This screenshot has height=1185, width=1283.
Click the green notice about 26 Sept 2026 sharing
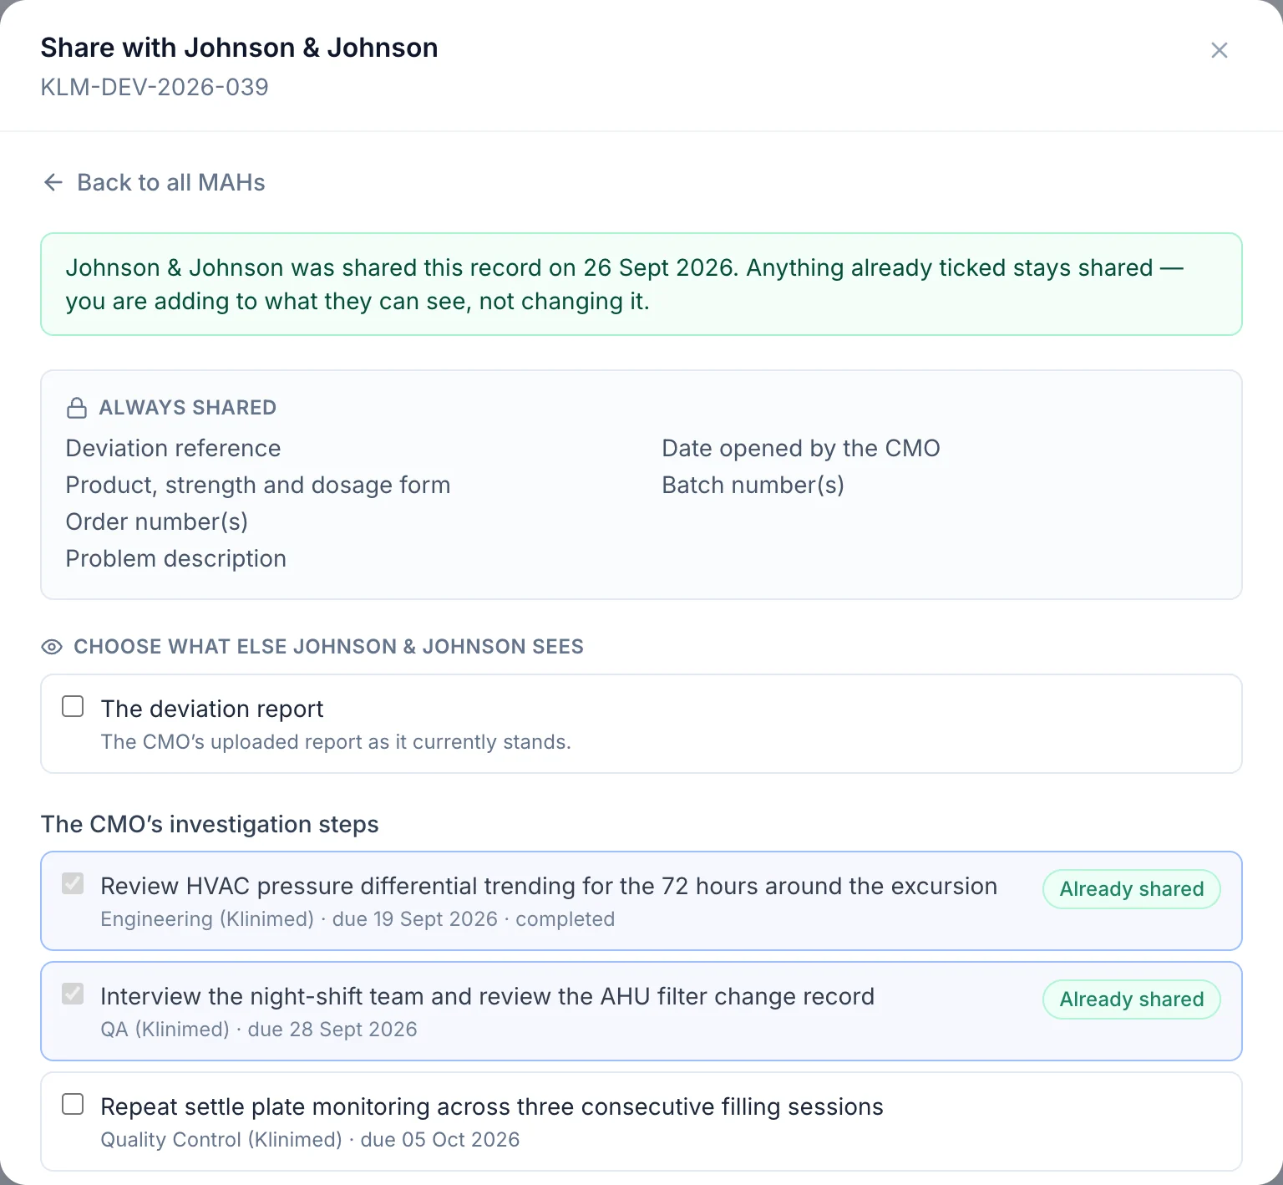tap(641, 284)
